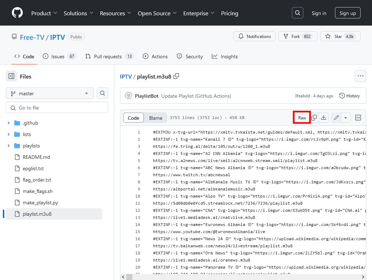Select the Blame view toggle

[156, 118]
